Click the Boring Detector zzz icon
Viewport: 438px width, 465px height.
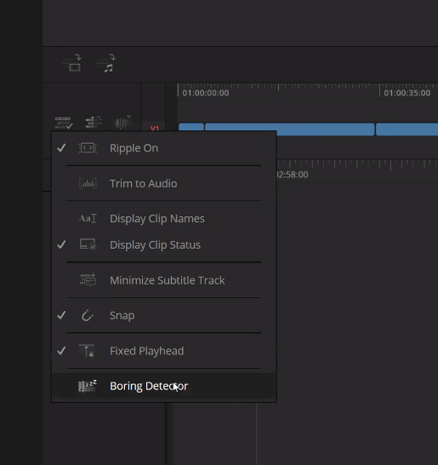pyautogui.click(x=88, y=386)
